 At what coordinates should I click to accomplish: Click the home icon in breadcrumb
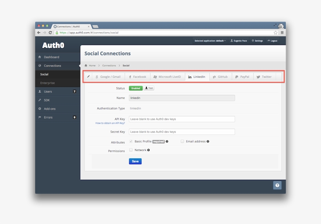86,65
